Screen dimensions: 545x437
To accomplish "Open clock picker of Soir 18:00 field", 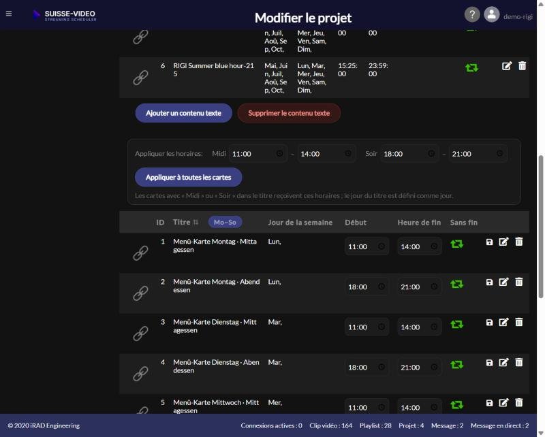I will tap(431, 154).
